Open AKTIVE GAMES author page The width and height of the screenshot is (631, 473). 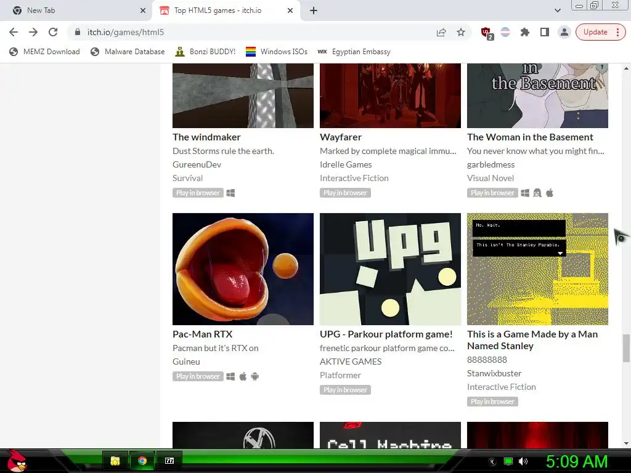pyautogui.click(x=351, y=362)
